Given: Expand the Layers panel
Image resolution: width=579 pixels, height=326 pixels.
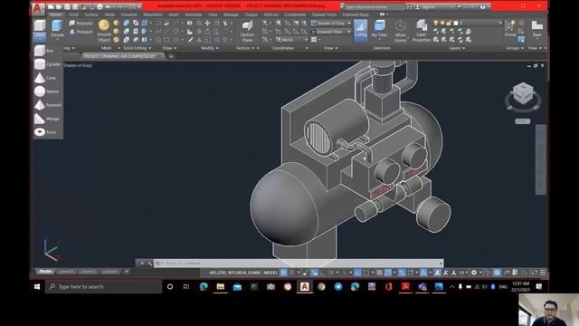Looking at the screenshot, I should point(457,48).
